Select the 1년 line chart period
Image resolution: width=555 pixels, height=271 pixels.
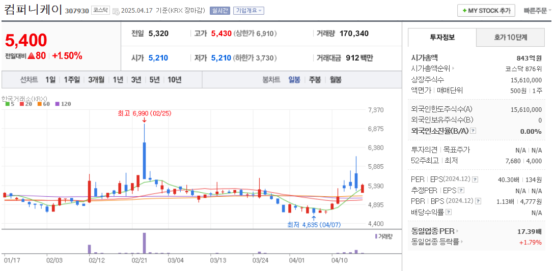[x=118, y=80]
